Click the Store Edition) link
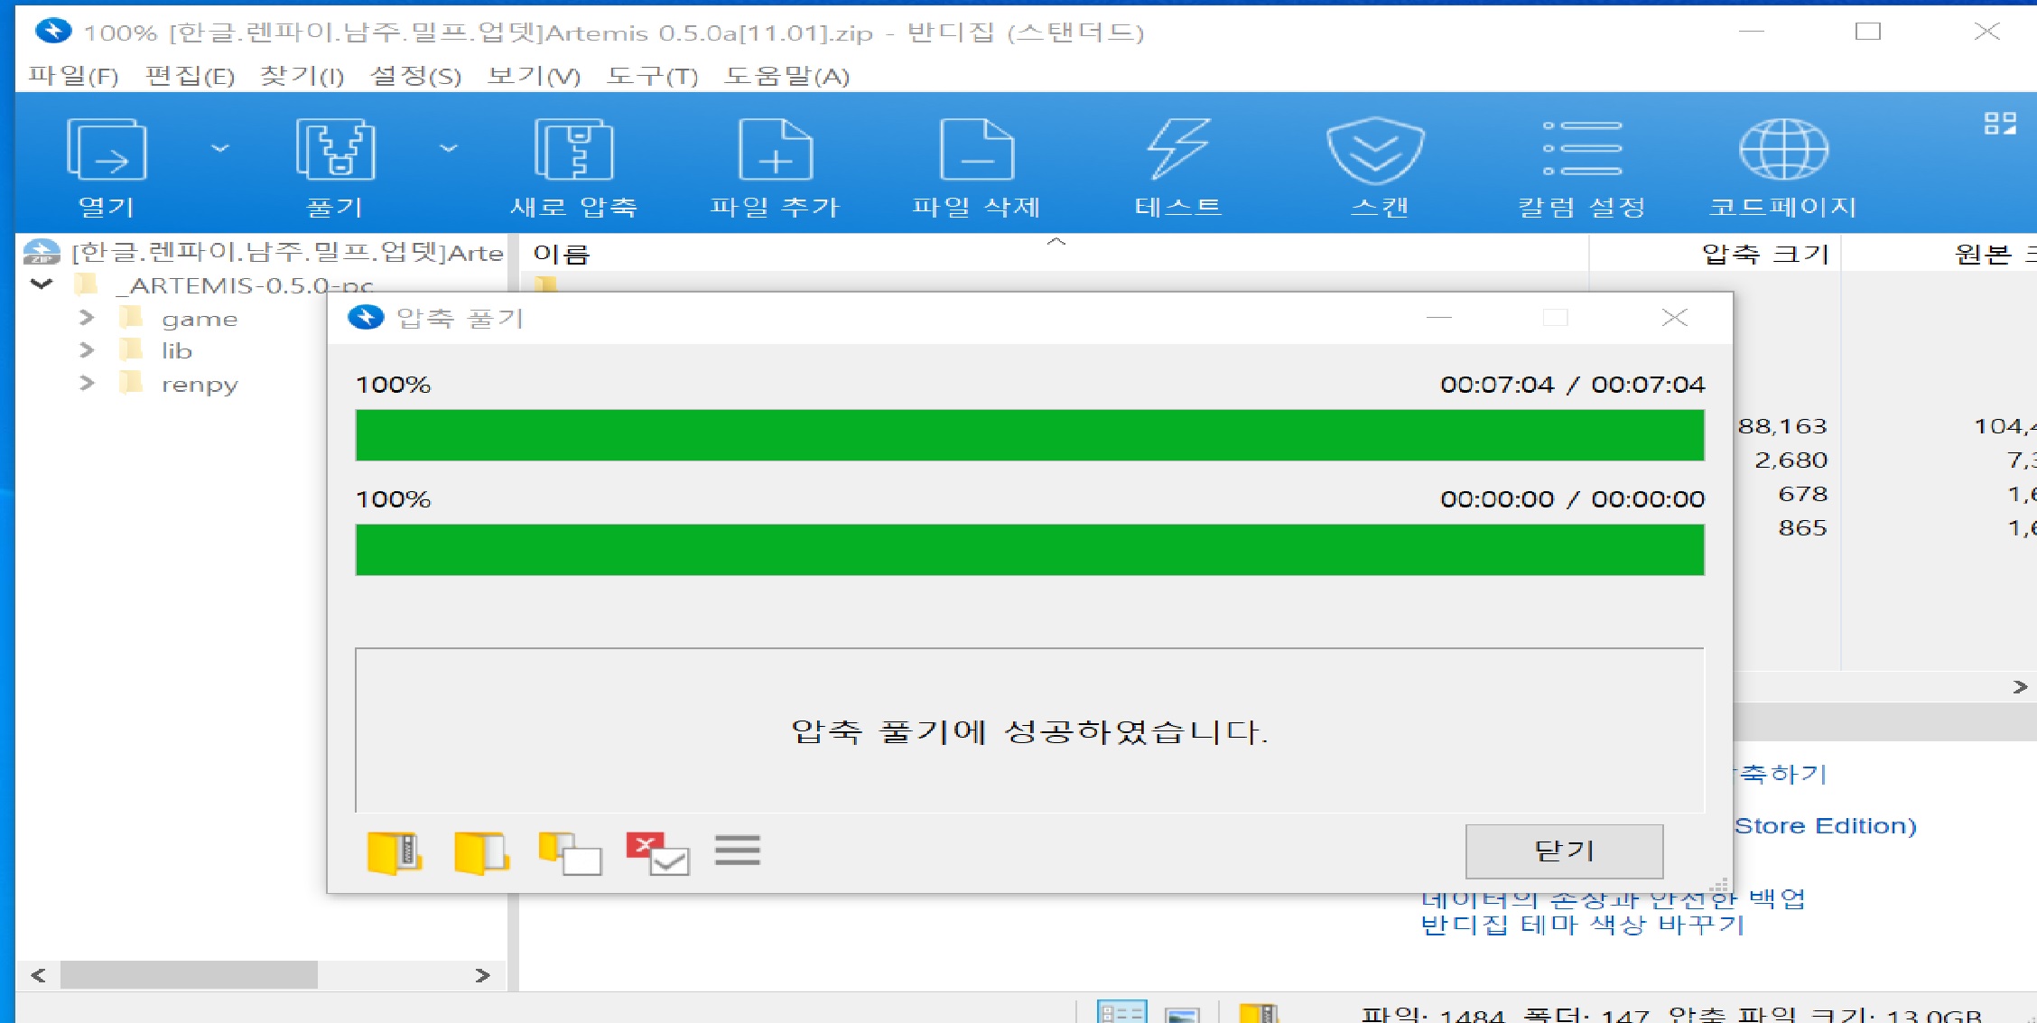The width and height of the screenshot is (2037, 1023). 1825,826
